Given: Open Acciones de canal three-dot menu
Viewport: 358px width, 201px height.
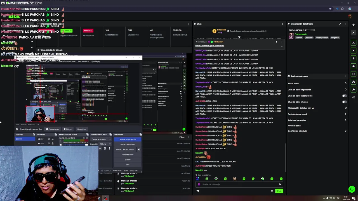Looking at the screenshot, I should (345, 76).
